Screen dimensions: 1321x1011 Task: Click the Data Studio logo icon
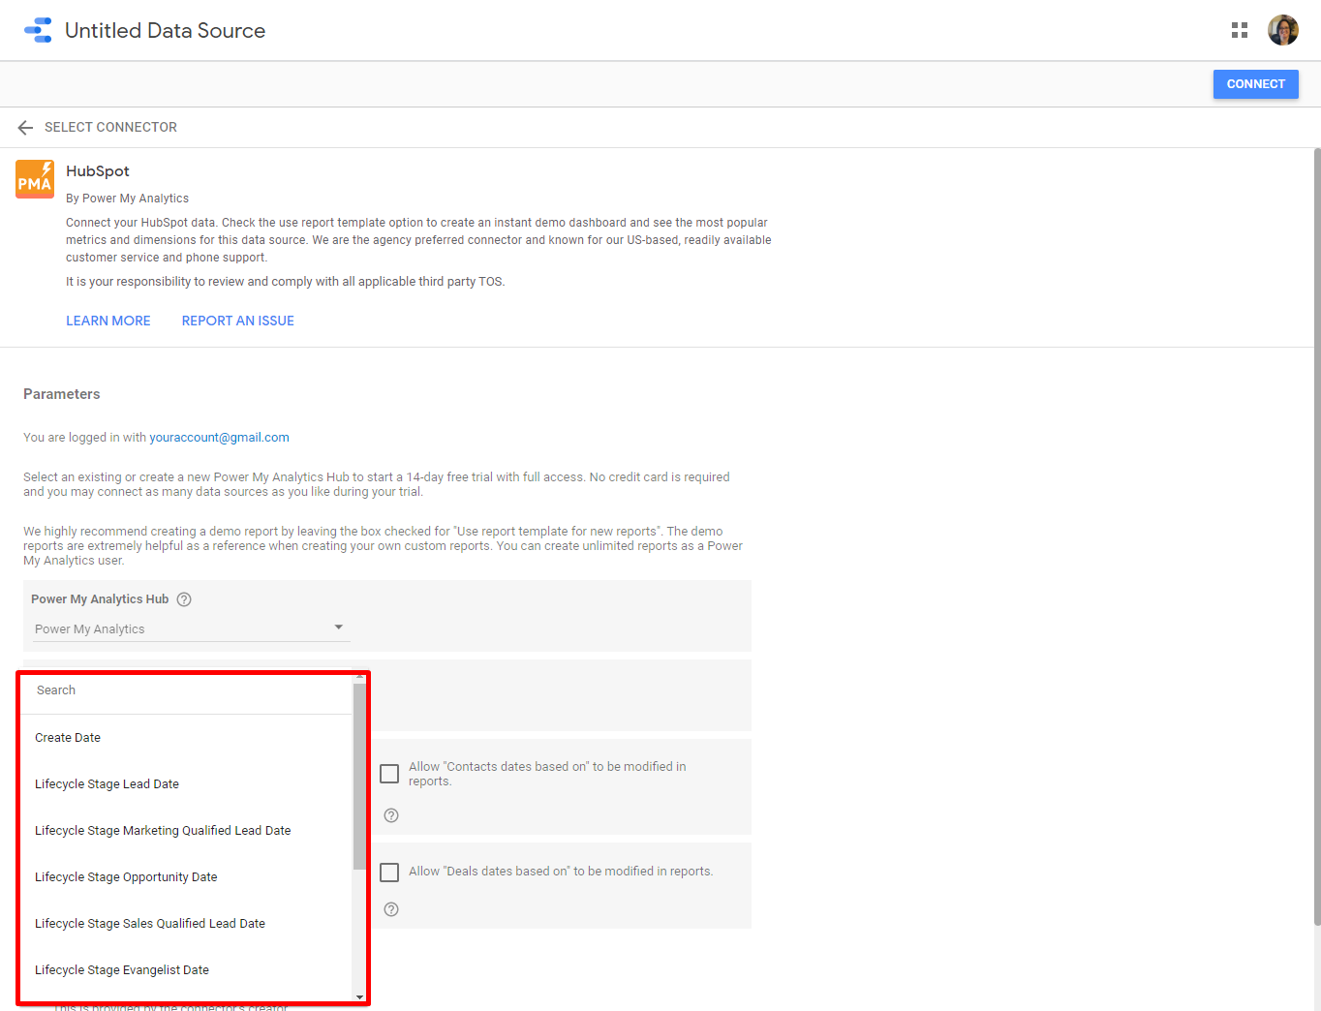38,30
